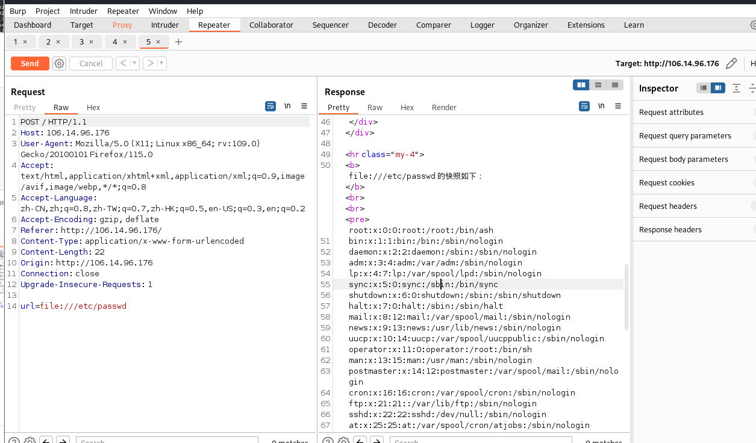The height and width of the screenshot is (443, 756).
Task: Open forward-history dropdown arrow
Action: [162, 63]
